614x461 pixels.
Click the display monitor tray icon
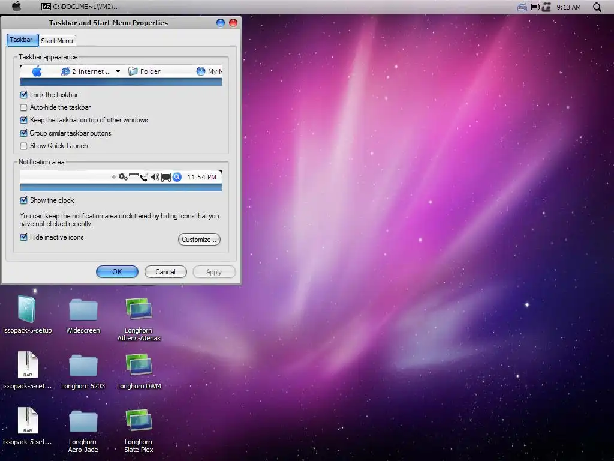[535, 7]
